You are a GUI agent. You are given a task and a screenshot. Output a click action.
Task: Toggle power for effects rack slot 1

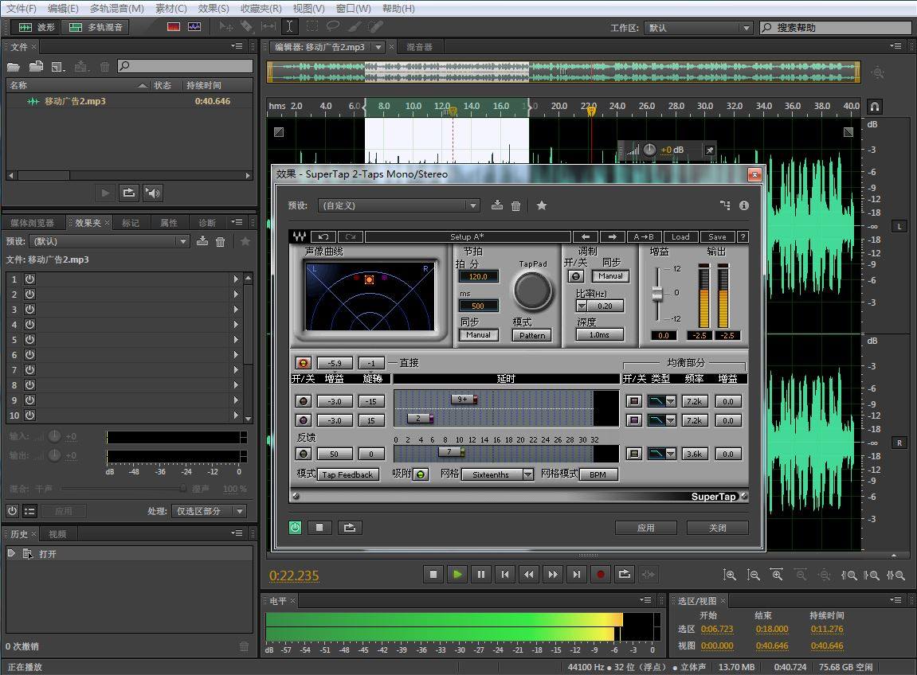tap(30, 279)
